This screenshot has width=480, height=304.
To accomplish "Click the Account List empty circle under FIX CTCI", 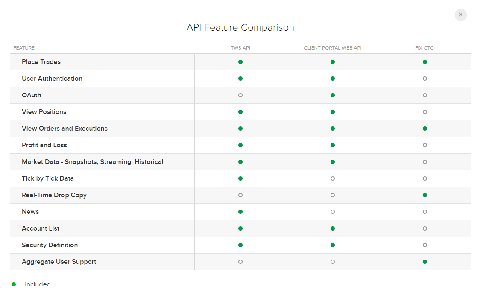I will click(424, 228).
